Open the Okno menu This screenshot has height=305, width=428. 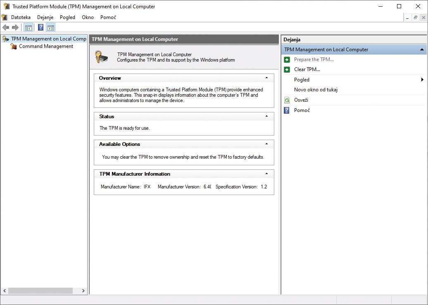coord(88,17)
